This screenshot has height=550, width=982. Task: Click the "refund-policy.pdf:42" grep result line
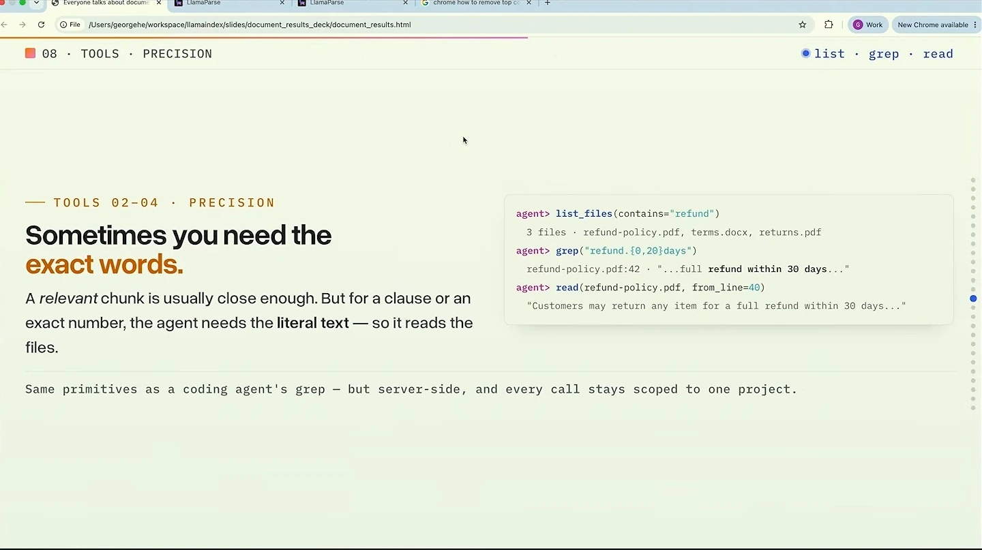point(688,269)
